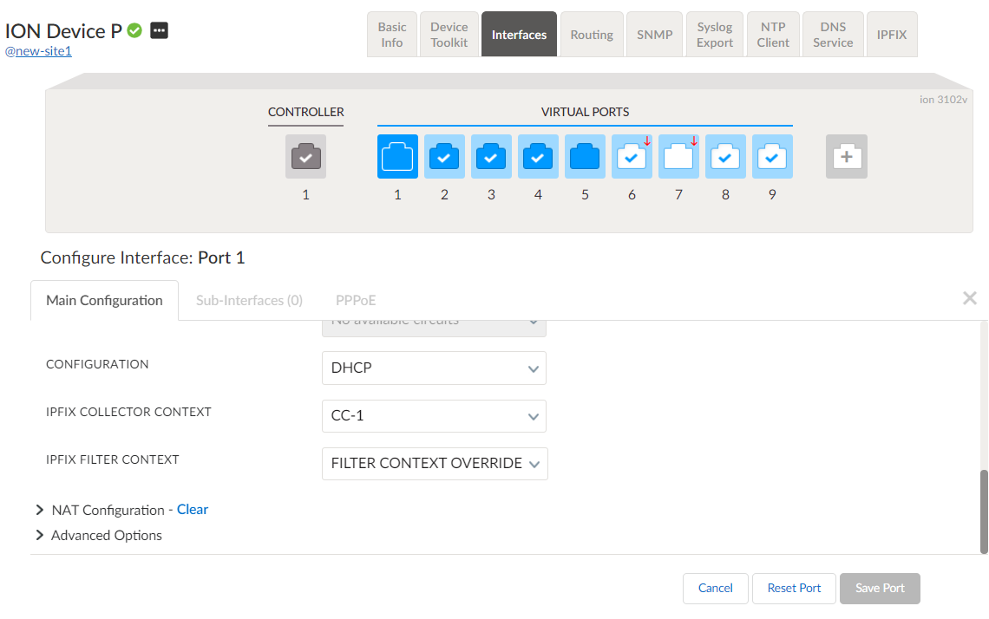Click the ellipsis icon beside ION Device P
Viewport: 989px width, 619px height.
pyautogui.click(x=159, y=29)
